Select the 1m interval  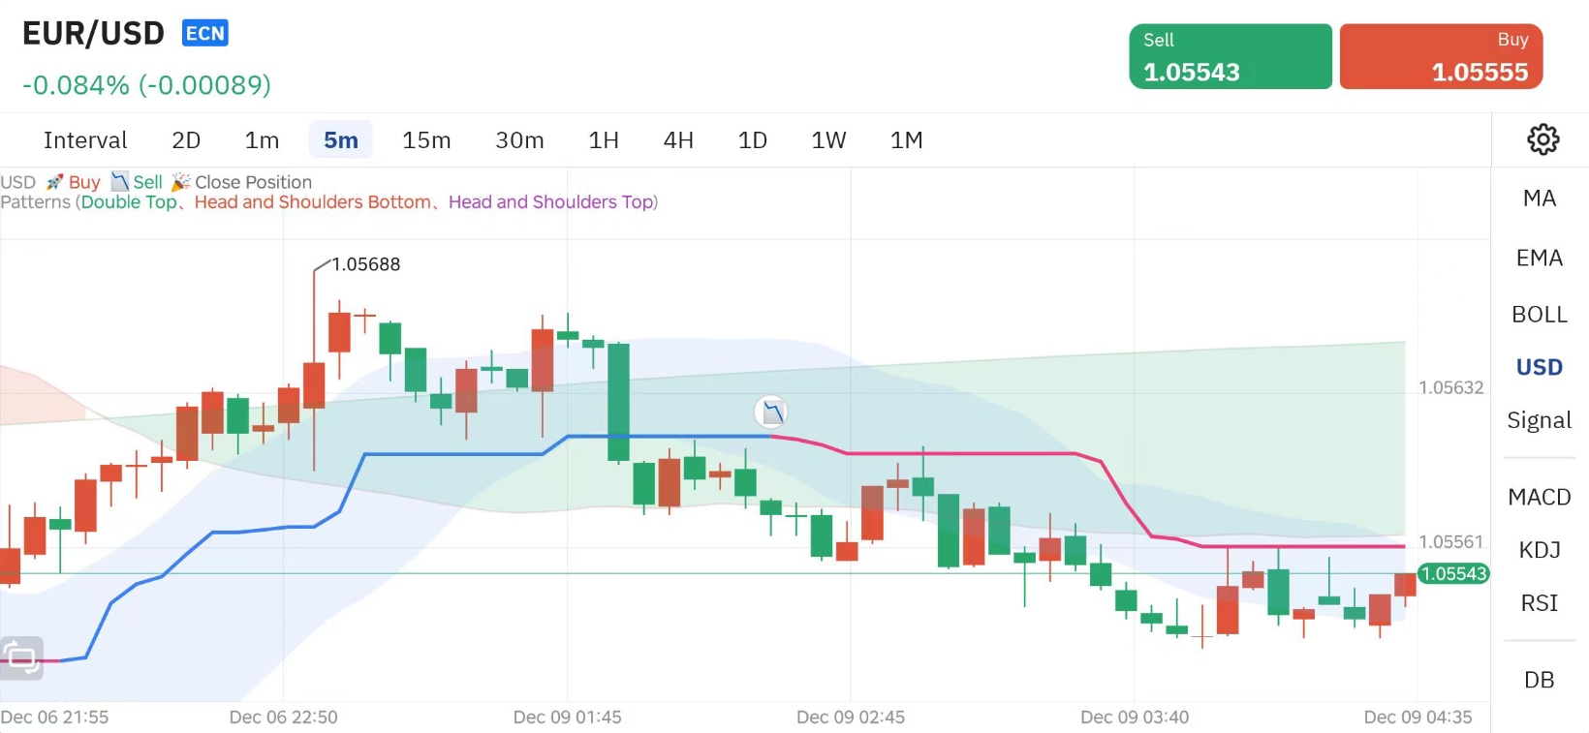[262, 140]
